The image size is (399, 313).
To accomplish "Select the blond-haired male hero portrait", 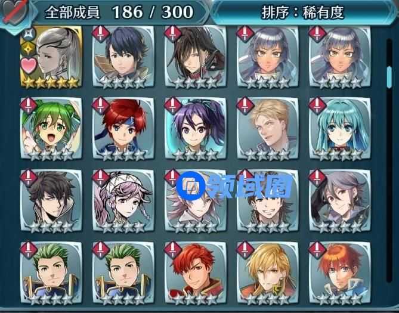I will [x=267, y=129].
